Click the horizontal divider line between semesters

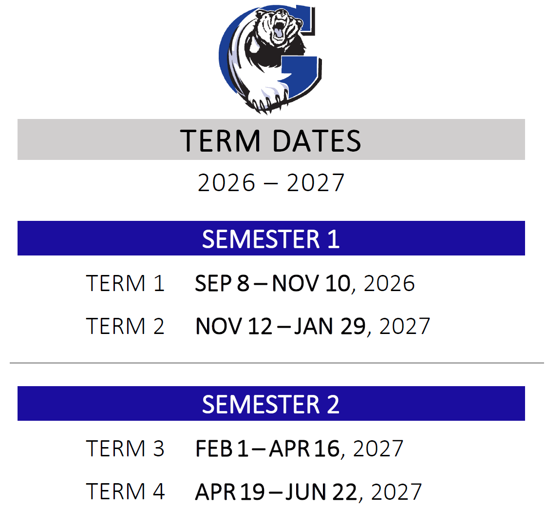pos(277,363)
